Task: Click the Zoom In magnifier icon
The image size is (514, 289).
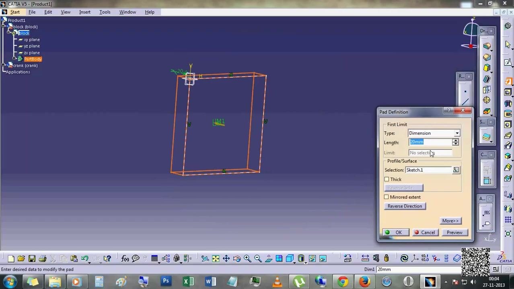Action: click(x=247, y=258)
